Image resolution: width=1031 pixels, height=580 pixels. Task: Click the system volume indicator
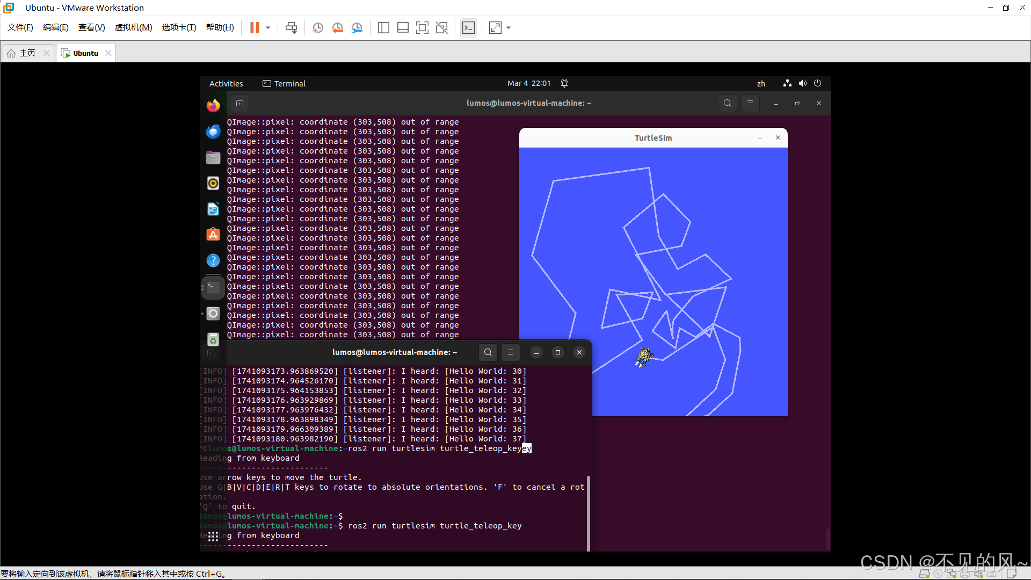pos(802,83)
